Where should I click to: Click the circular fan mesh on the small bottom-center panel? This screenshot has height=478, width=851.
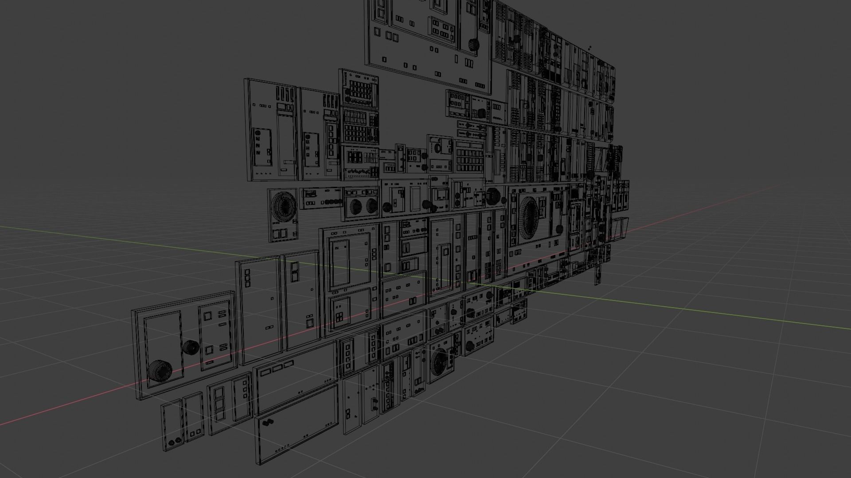click(x=439, y=363)
